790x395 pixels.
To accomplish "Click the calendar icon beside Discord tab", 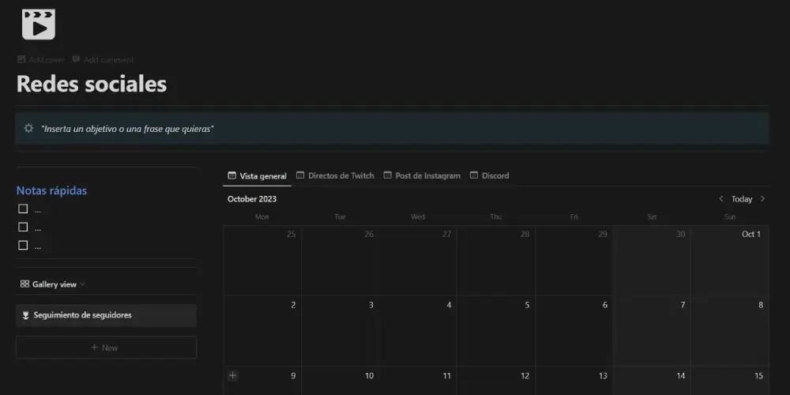I will pyautogui.click(x=474, y=175).
